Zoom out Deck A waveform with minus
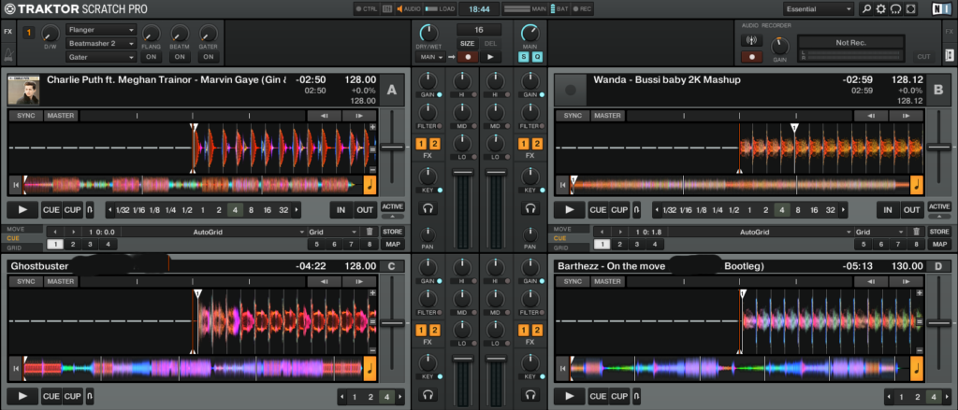Image resolution: width=958 pixels, height=410 pixels. click(372, 169)
